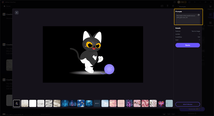Viewport: 214px width, 116px height.
Task: Open the beige marble texture thumbnail
Action: [x=25, y=103]
